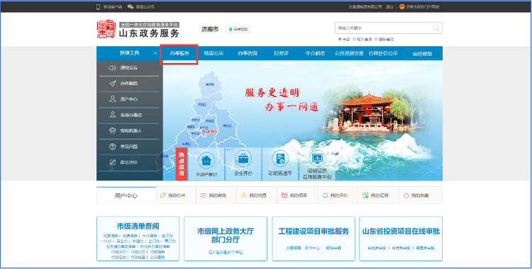Screen dimensions: 532x269
Task: Open the 证明直通车 document icon
Action: (280, 159)
